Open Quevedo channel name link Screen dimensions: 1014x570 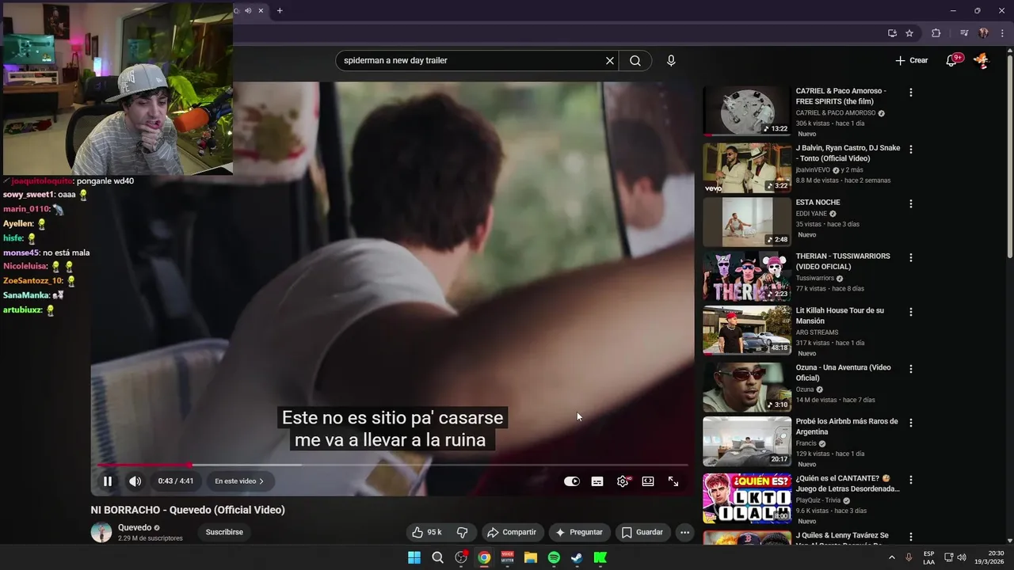[x=135, y=527]
